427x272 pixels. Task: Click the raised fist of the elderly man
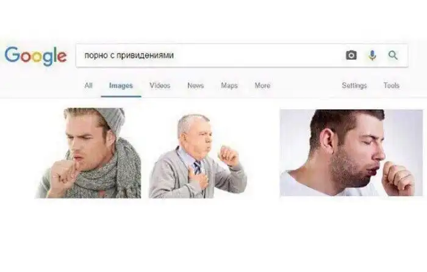228,156
